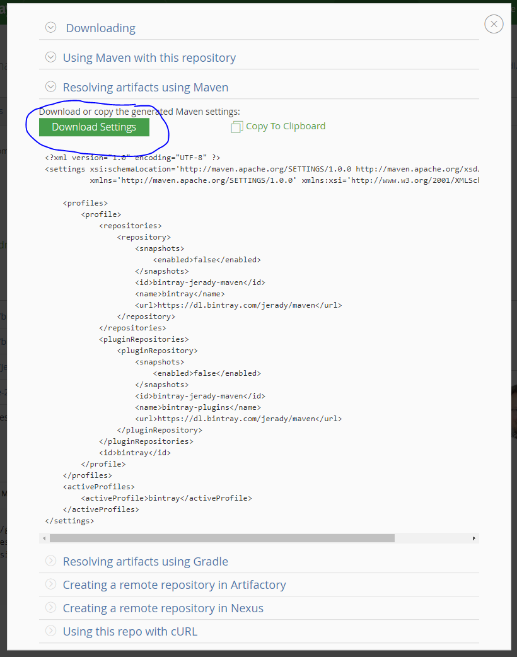Click the Resolving artifacts using Maven heading
This screenshot has height=657, width=517.
(x=146, y=87)
